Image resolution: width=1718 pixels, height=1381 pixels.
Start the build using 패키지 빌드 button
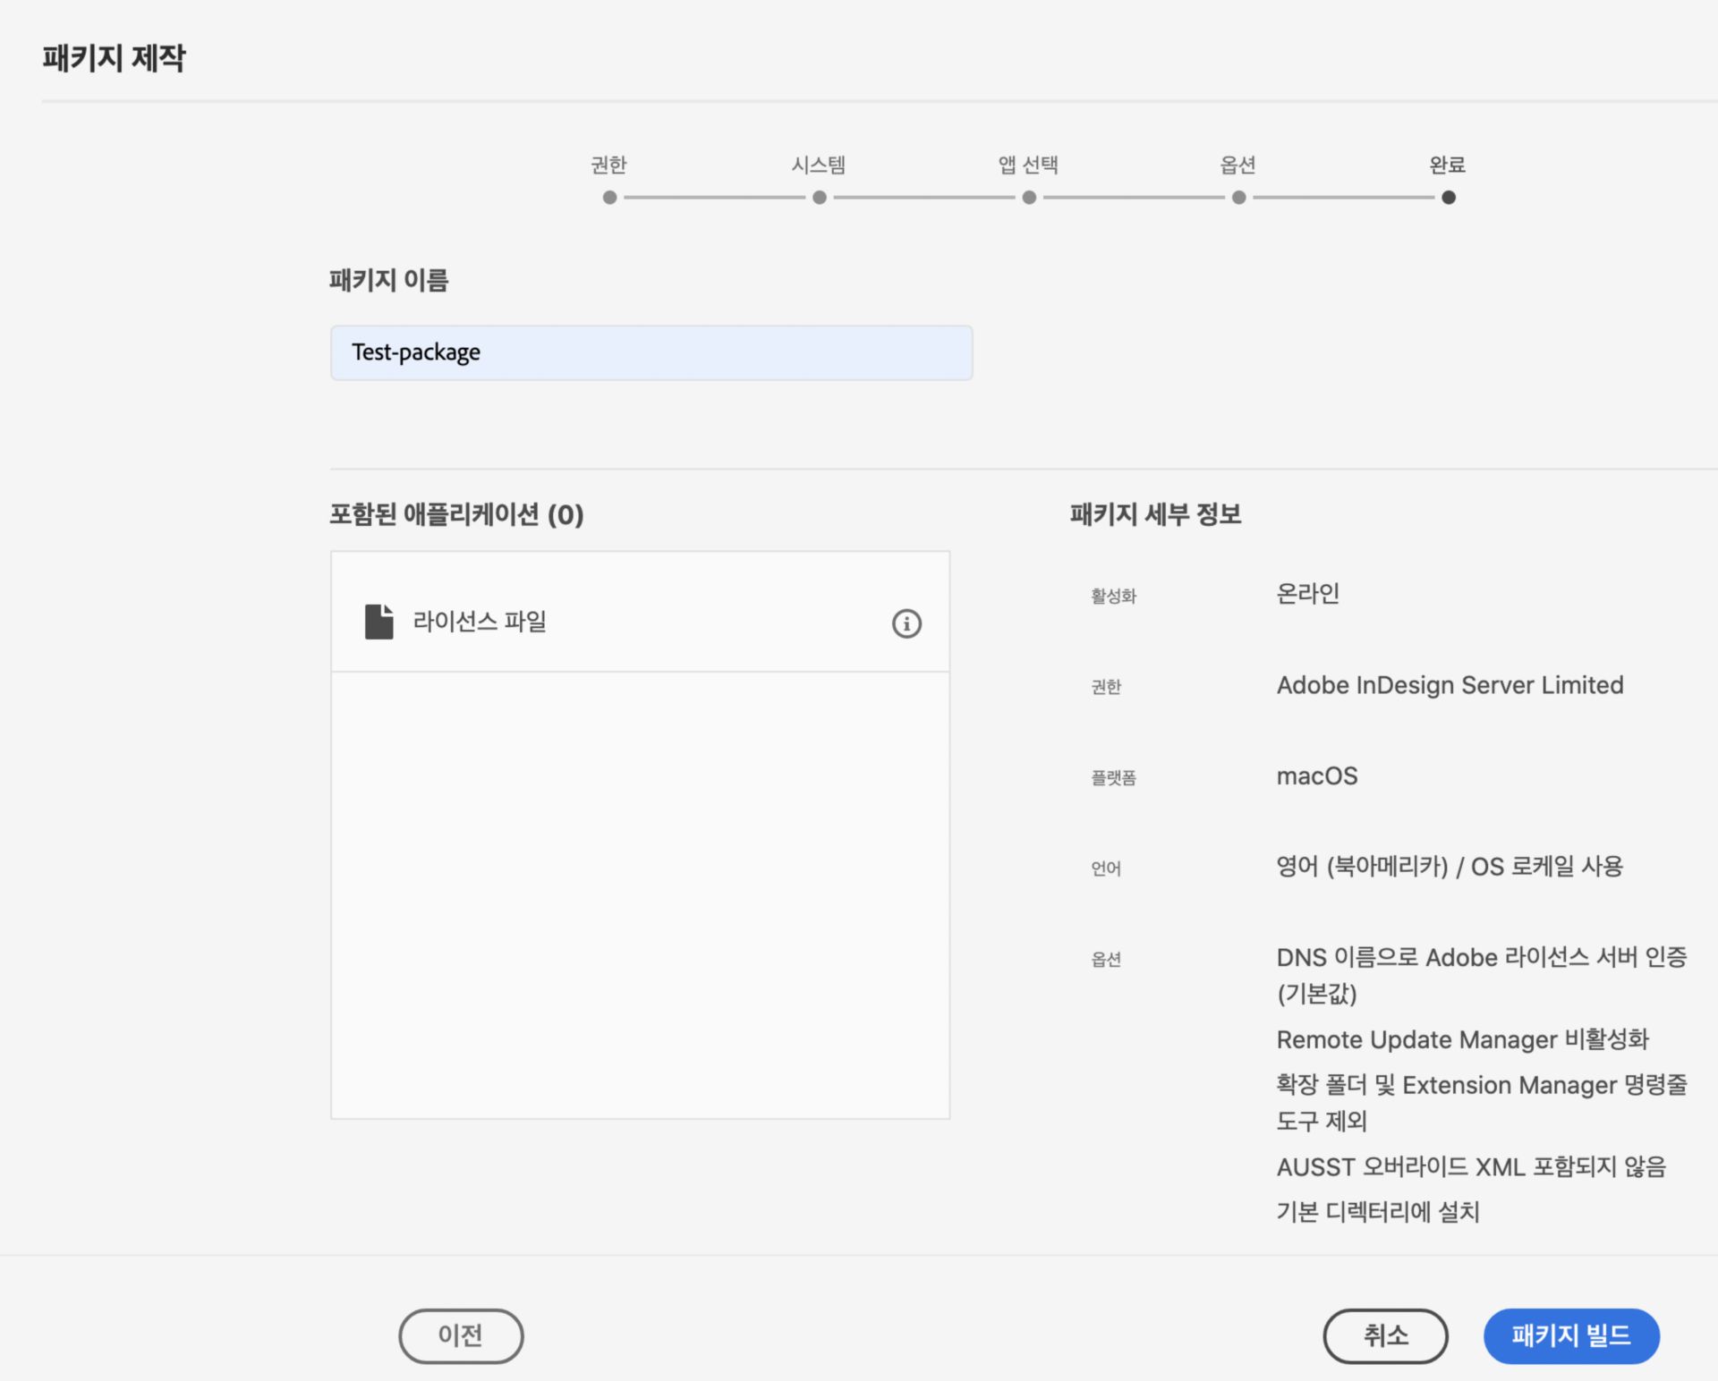pos(1572,1335)
